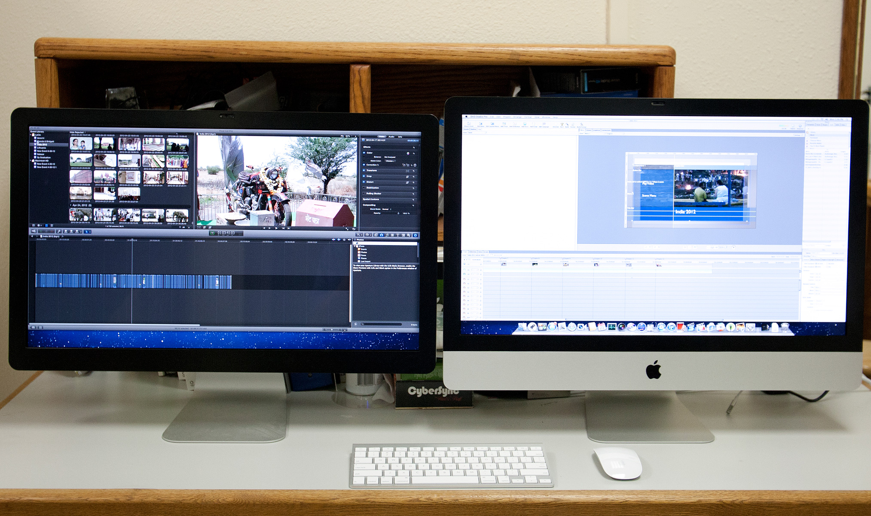This screenshot has width=871, height=516.
Task: Jump to next edit in viewer controls
Action: click(289, 228)
